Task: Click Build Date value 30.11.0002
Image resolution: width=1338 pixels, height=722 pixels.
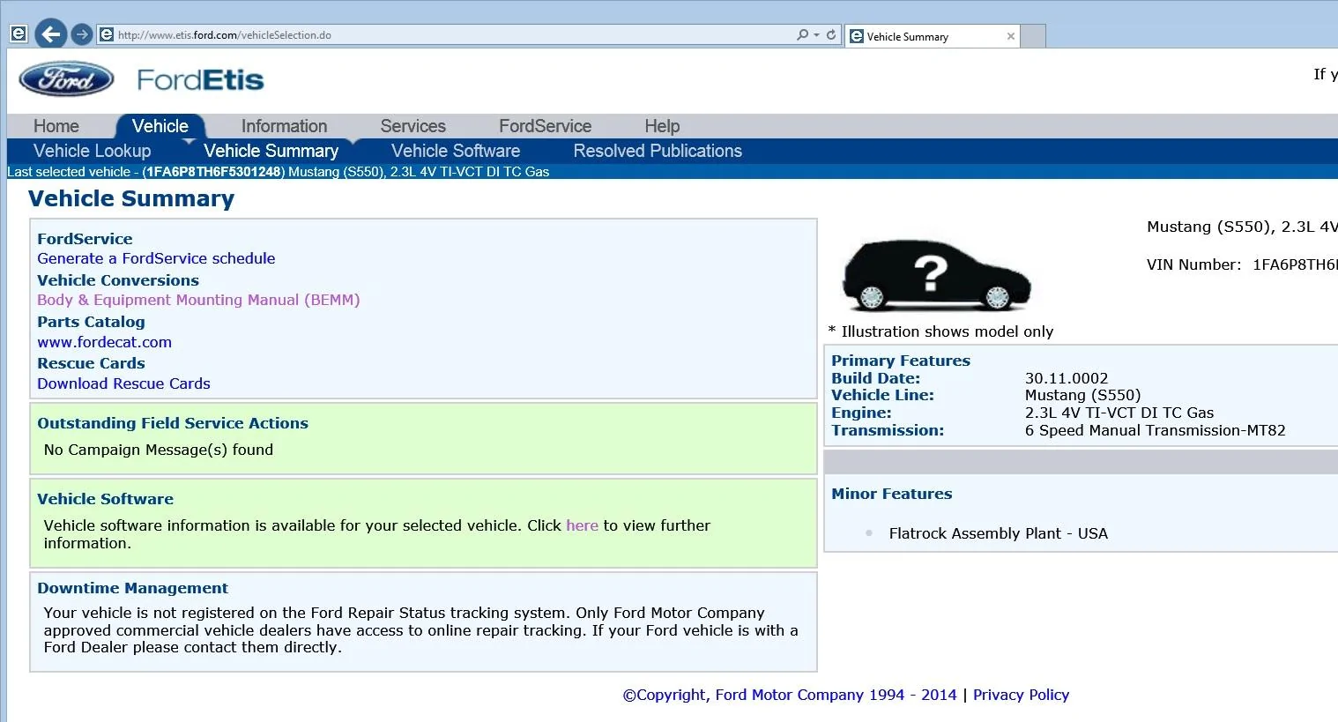Action: point(1067,378)
